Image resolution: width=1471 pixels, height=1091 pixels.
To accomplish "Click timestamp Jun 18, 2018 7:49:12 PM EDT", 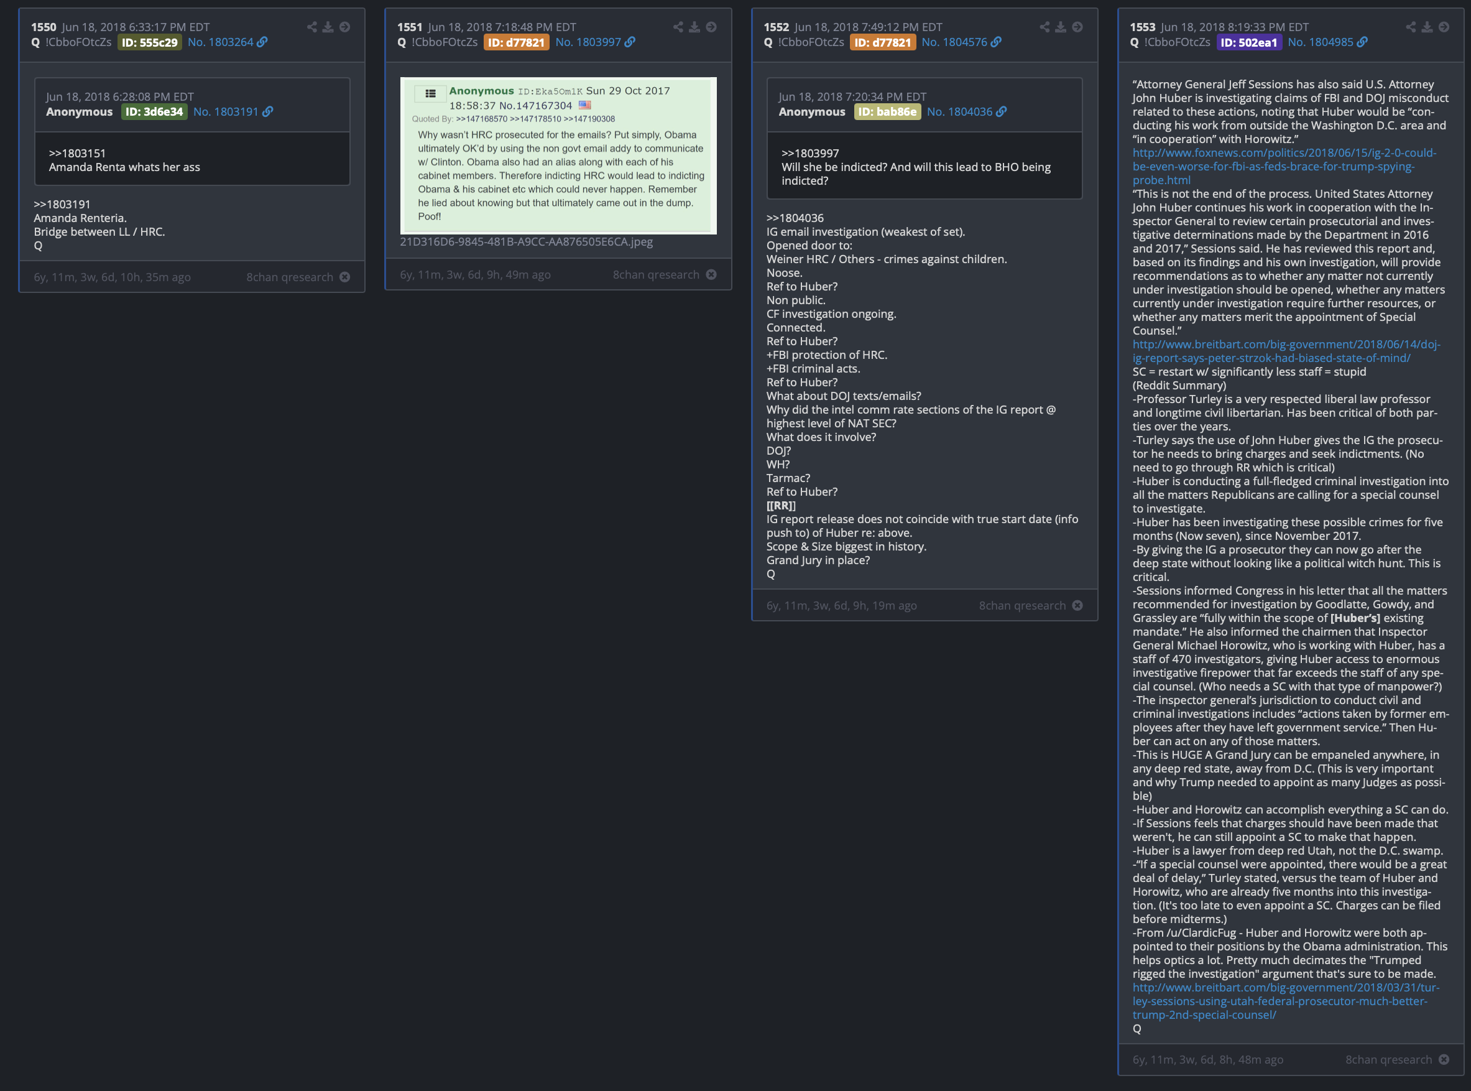I will pyautogui.click(x=869, y=27).
